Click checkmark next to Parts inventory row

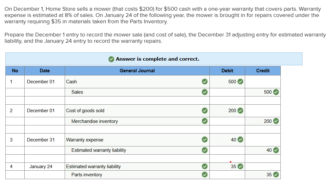point(205,174)
